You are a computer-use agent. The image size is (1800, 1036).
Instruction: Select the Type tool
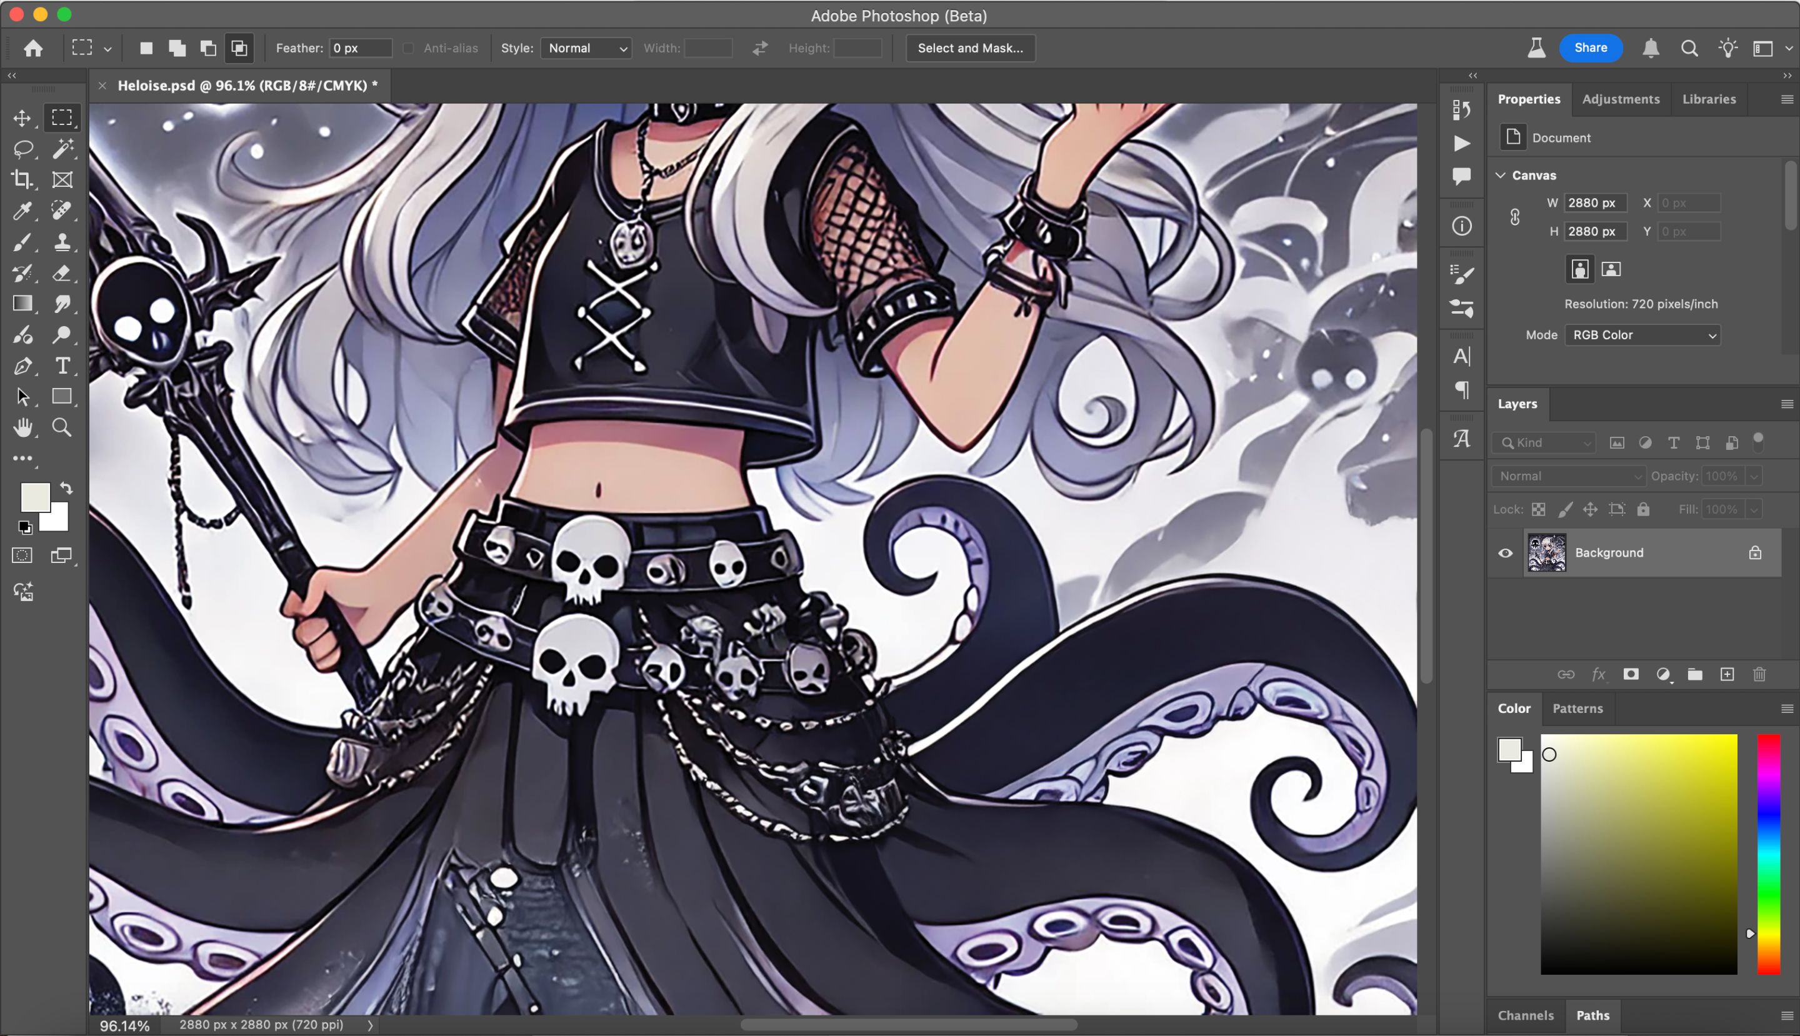62,366
